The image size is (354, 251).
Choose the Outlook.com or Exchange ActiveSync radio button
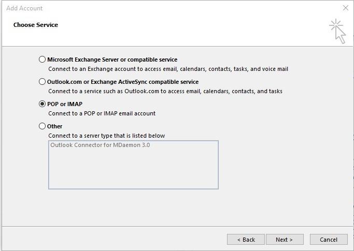[x=42, y=81]
